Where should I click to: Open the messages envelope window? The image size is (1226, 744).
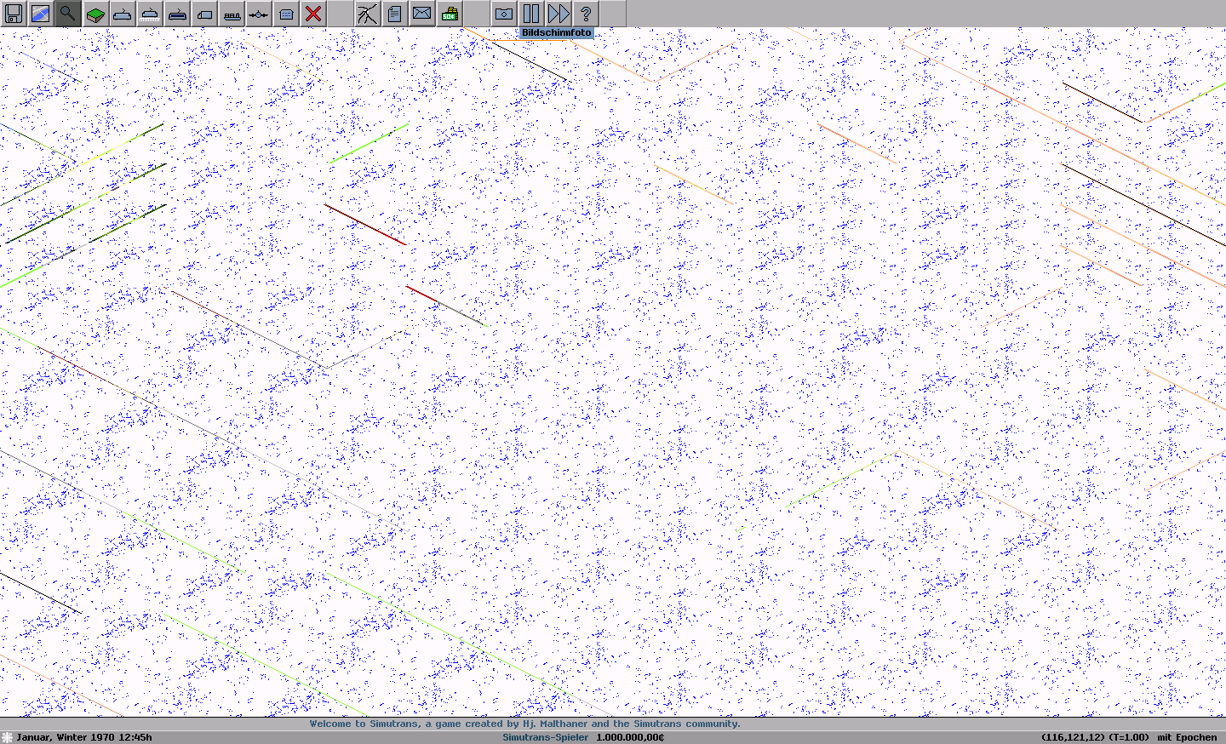(x=422, y=14)
